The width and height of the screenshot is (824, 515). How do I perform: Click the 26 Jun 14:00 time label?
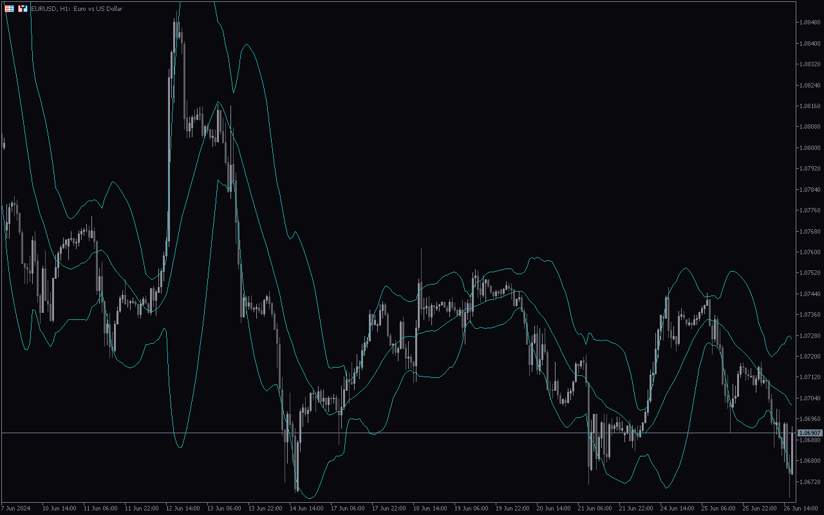point(801,509)
